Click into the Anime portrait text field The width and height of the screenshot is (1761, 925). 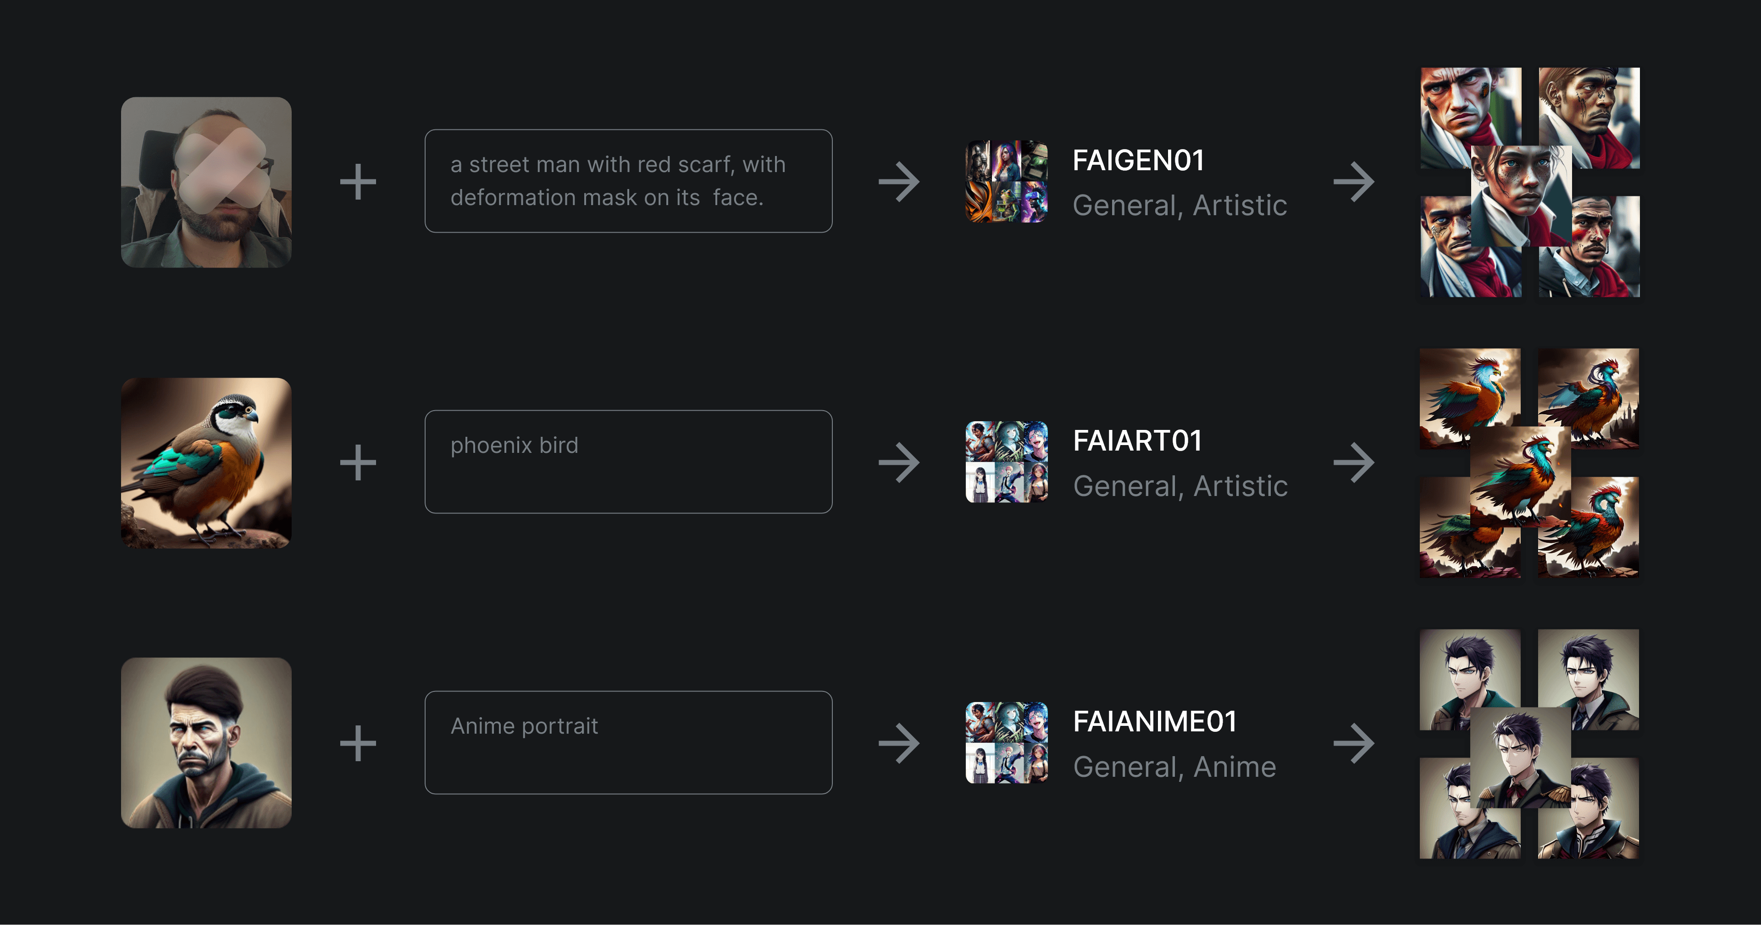(x=628, y=742)
